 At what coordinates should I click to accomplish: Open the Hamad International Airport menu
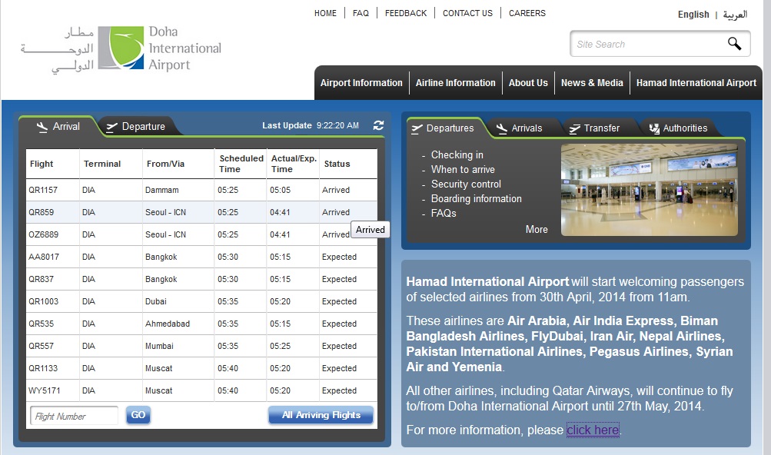(x=696, y=83)
